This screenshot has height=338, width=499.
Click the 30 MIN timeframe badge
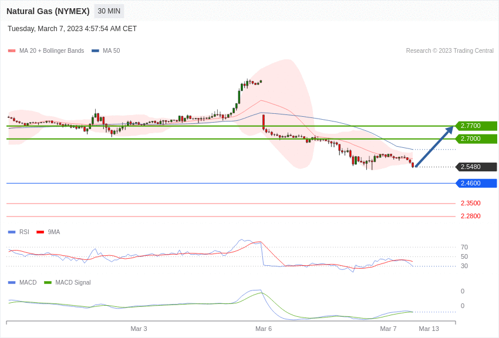click(x=109, y=11)
